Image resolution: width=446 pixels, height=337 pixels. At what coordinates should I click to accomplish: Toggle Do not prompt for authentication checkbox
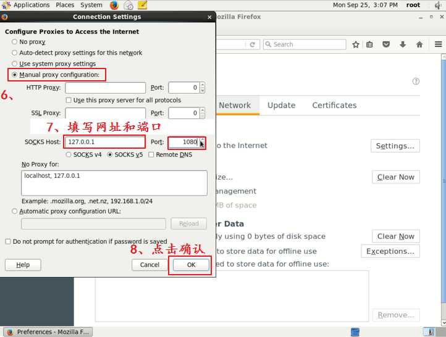coord(8,241)
